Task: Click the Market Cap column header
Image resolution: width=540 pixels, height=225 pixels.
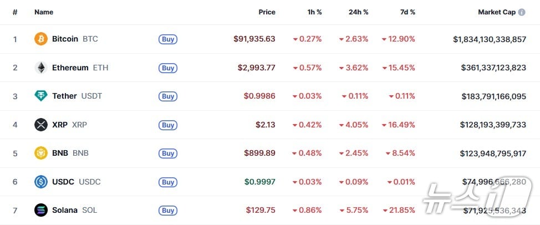Action: pos(497,12)
